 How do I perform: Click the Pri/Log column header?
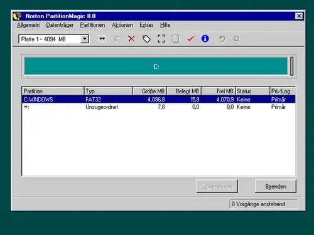tap(283, 91)
